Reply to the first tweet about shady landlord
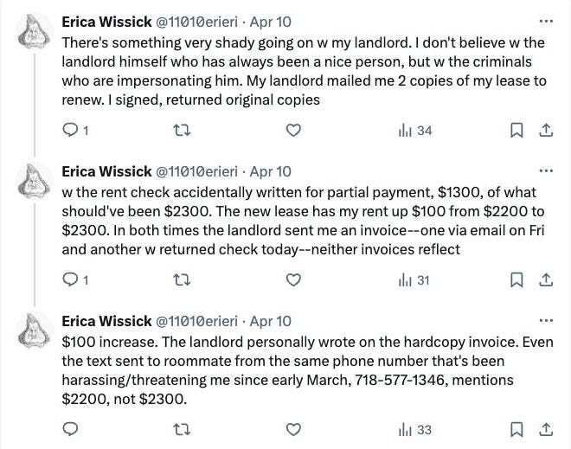The height and width of the screenshot is (449, 571). (x=75, y=130)
